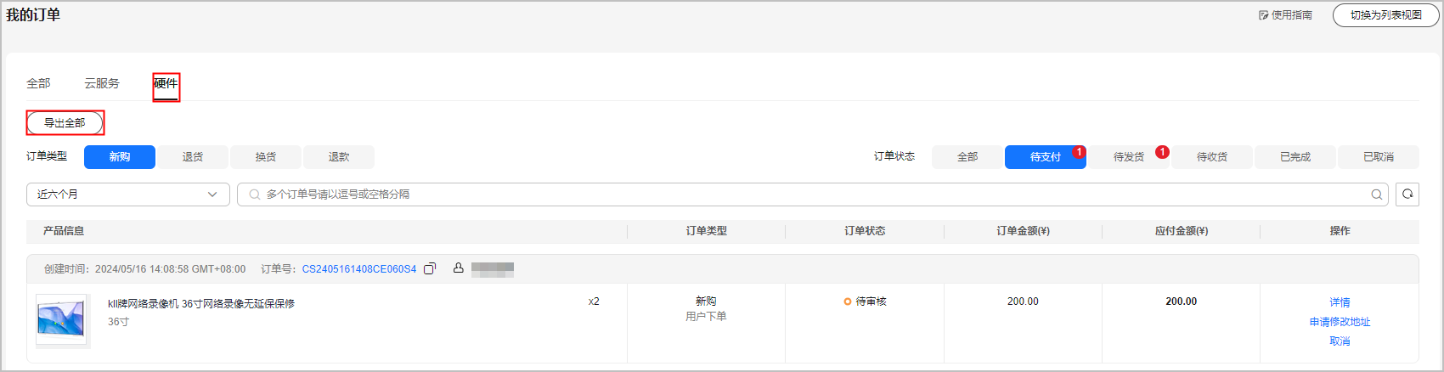The height and width of the screenshot is (372, 1444).
Task: Filter orders by 待发货 status
Action: 1129,157
